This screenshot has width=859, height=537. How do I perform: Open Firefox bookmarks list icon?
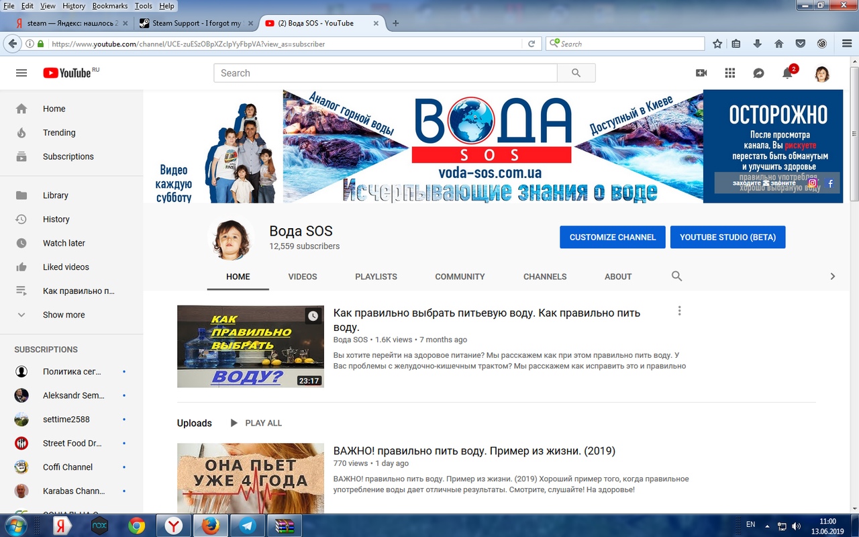pos(736,44)
